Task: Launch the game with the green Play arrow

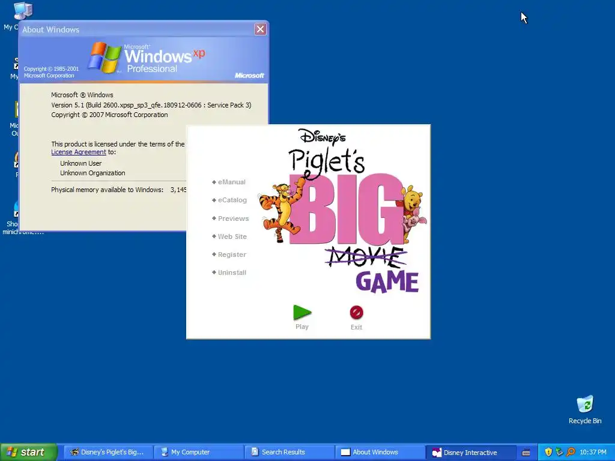Action: coord(302,312)
